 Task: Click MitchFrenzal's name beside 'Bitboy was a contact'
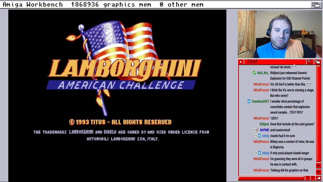[x=261, y=142]
